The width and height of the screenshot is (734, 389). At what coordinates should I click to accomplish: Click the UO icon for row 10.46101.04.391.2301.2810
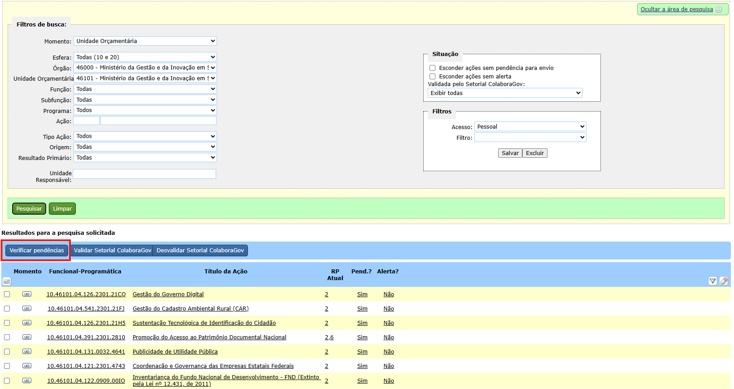(x=27, y=337)
